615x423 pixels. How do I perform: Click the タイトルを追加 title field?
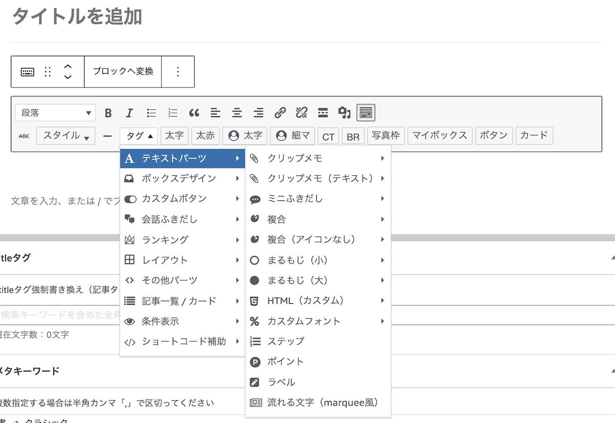[x=77, y=17]
